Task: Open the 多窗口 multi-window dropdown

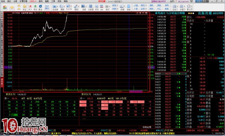Action: tap(185, 6)
